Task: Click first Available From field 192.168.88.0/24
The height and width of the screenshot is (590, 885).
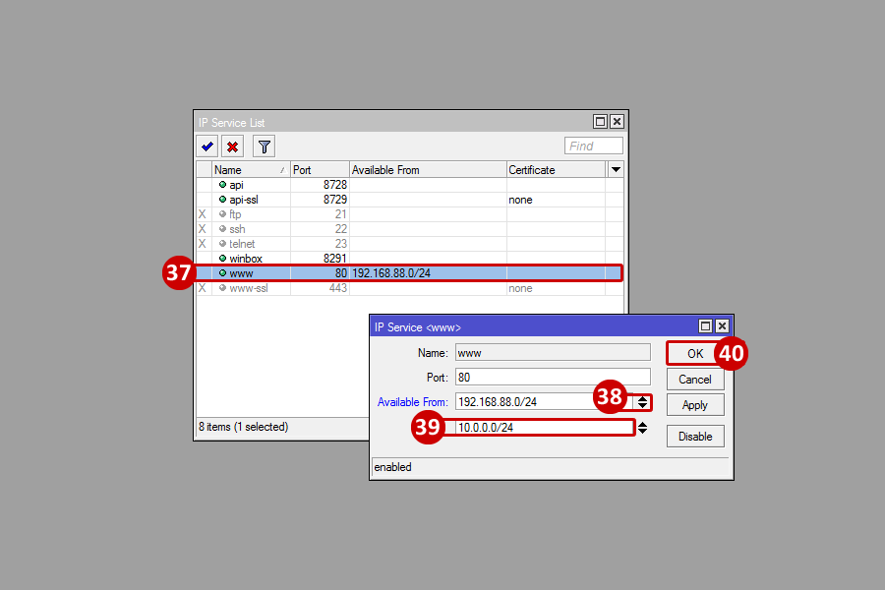Action: (x=544, y=402)
